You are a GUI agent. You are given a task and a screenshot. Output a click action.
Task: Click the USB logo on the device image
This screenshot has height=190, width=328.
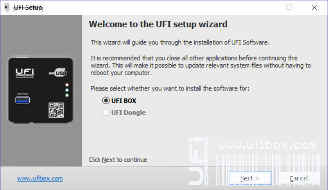tap(62, 72)
